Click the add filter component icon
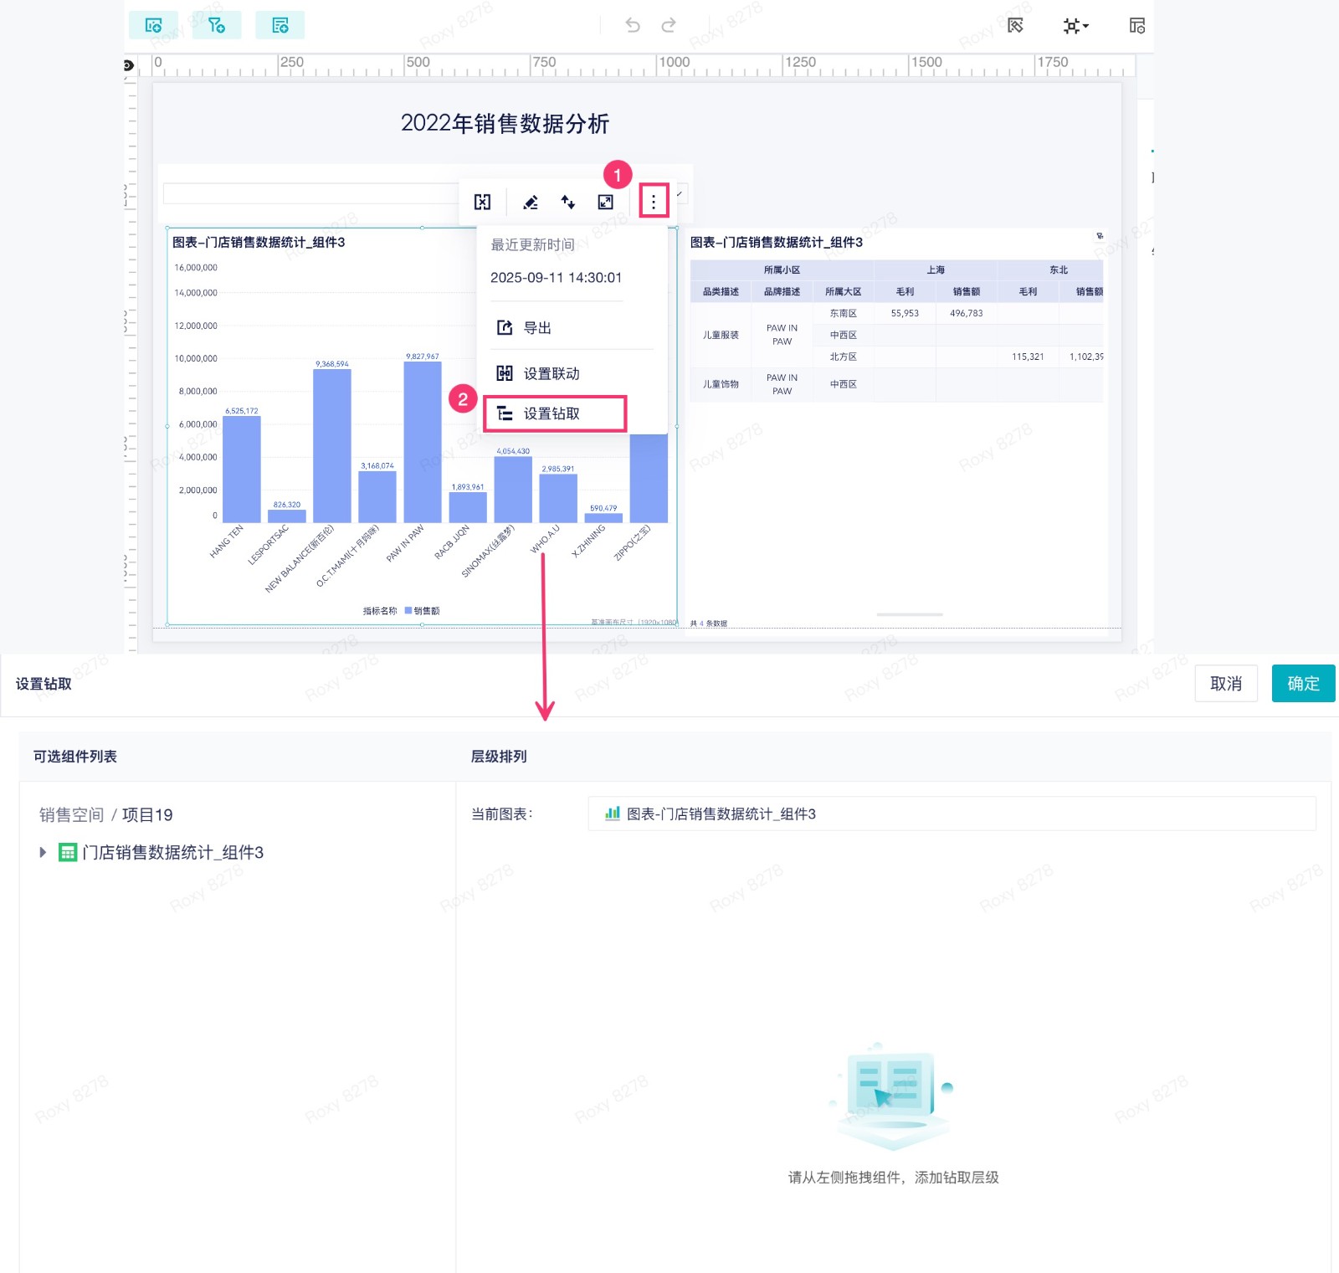Screen dimensions: 1339x1273 [217, 25]
